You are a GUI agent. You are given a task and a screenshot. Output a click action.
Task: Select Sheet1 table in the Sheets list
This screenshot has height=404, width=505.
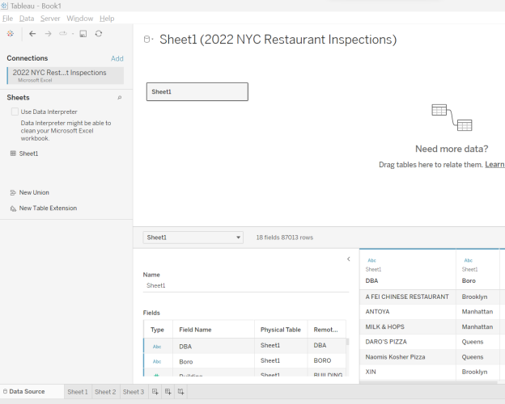click(28, 154)
